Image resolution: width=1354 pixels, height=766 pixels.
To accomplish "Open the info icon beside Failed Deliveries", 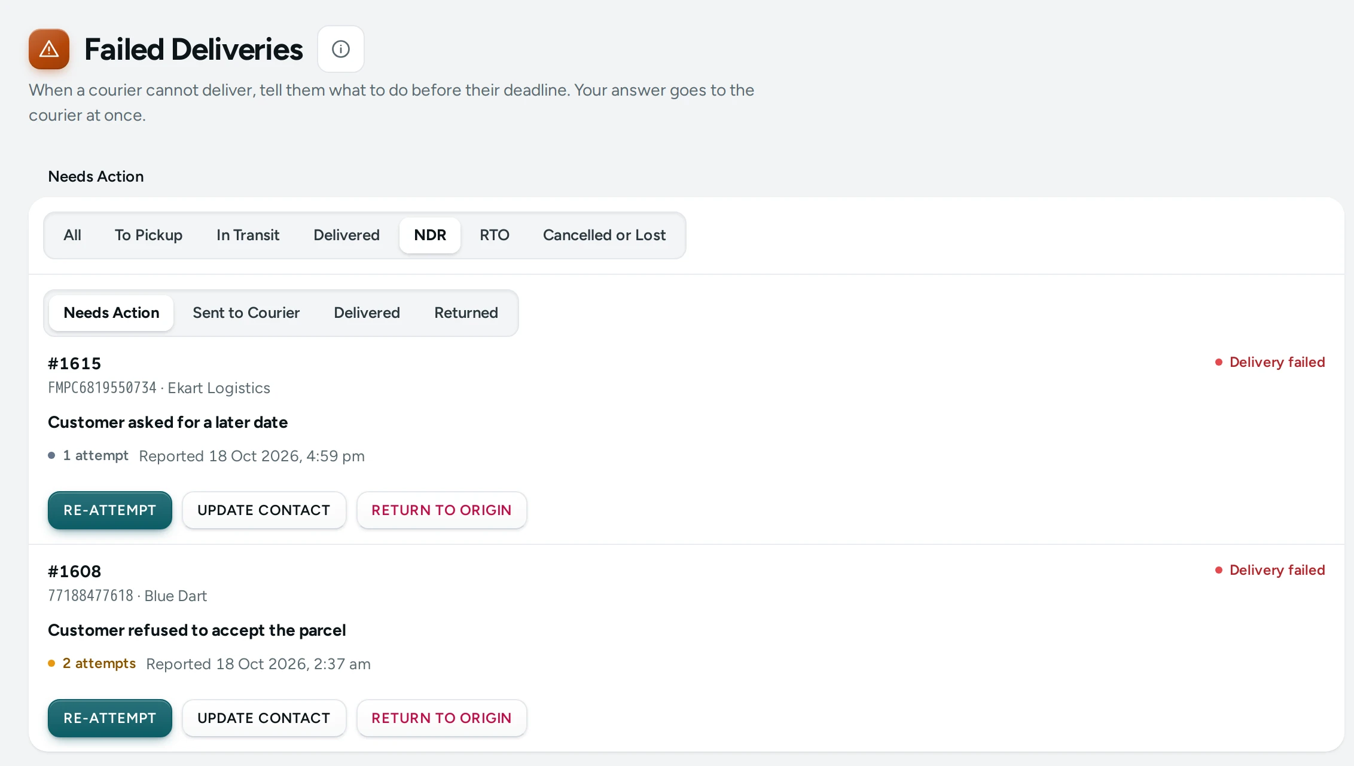I will coord(340,49).
